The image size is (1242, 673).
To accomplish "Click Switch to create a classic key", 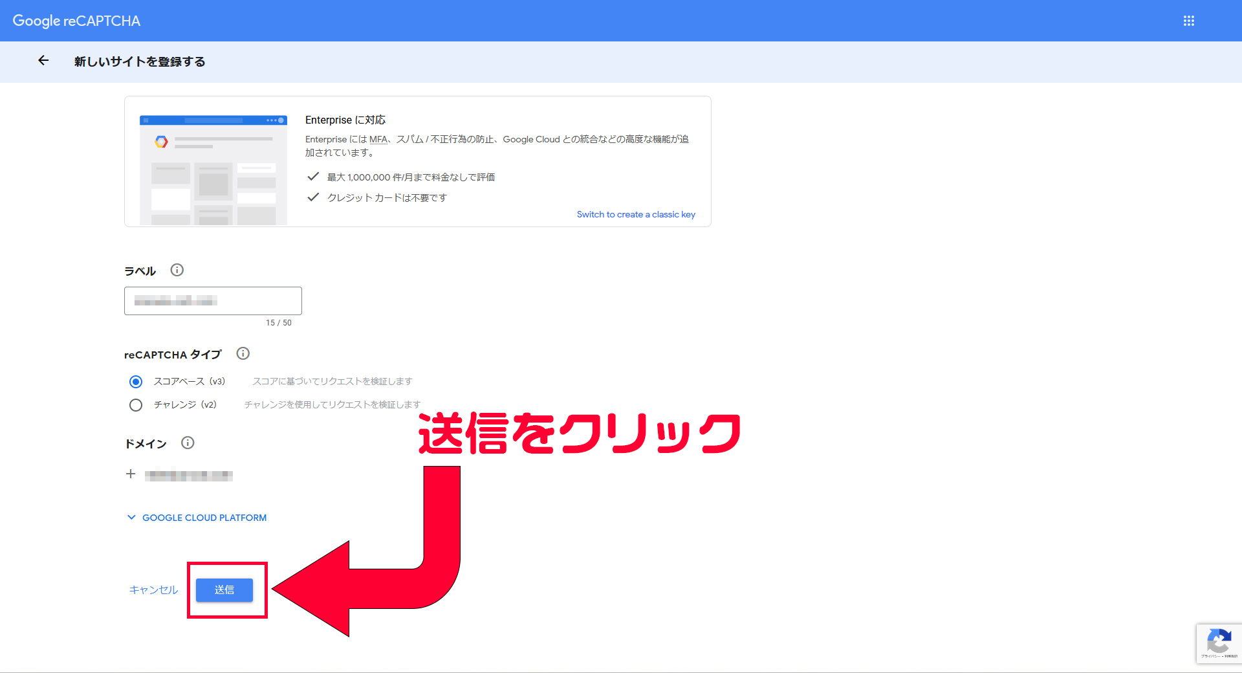I will click(x=636, y=214).
